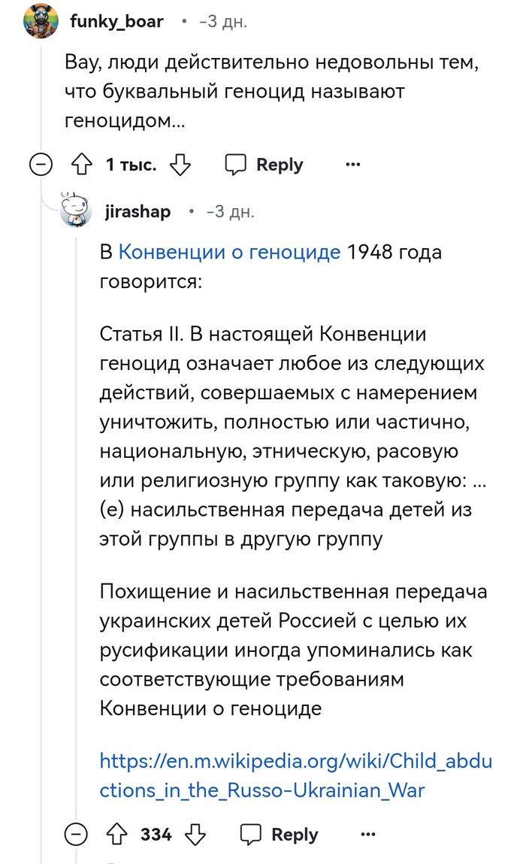
Task: Open the Wikipedia Child abductions link
Action: [295, 775]
